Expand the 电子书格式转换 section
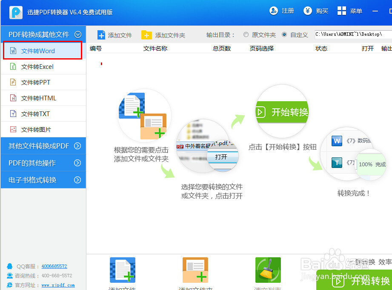Image resolution: width=392 pixels, height=290 pixels. pos(43,180)
